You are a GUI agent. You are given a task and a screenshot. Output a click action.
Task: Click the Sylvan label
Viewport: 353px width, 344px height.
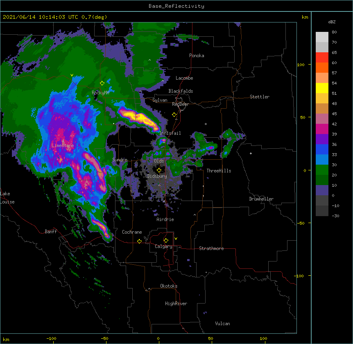(x=160, y=100)
